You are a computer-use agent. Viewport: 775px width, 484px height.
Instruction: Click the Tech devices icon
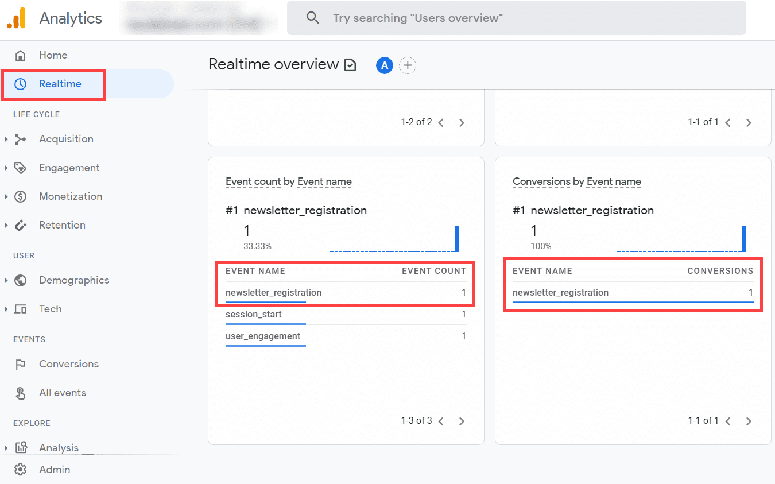(20, 309)
